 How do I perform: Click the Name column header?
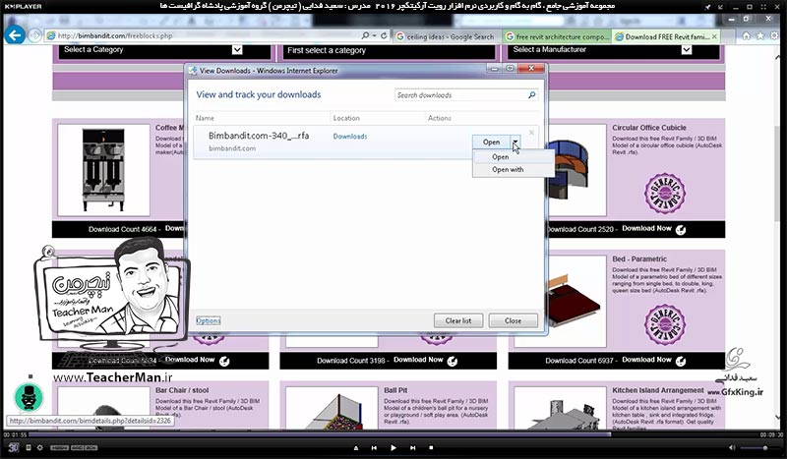pos(205,118)
